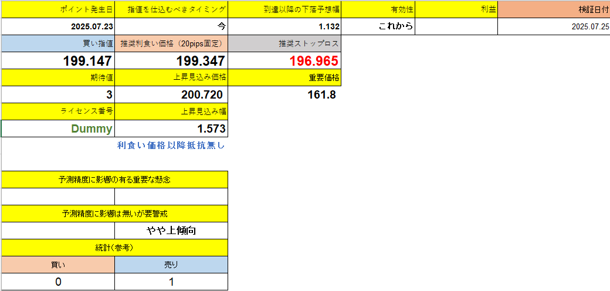
Task: Click the 200.720 target price cell
Action: 171,94
